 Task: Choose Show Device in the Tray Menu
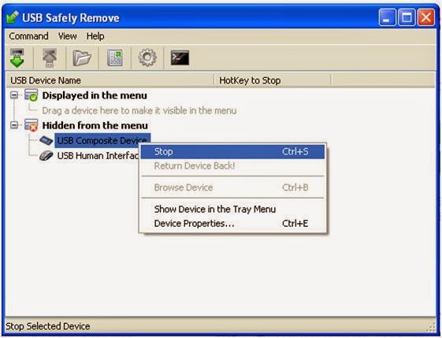click(x=233, y=209)
